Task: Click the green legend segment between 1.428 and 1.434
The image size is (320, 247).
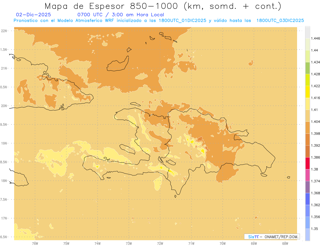Action: [307, 68]
